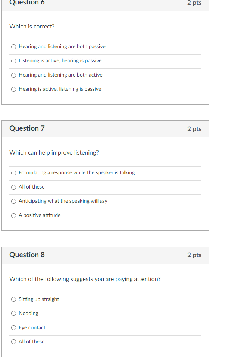Click the Question 7 header title
This screenshot has height=361, width=225.
point(27,128)
